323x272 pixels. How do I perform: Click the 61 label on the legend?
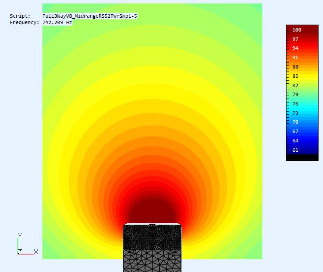coord(295,150)
